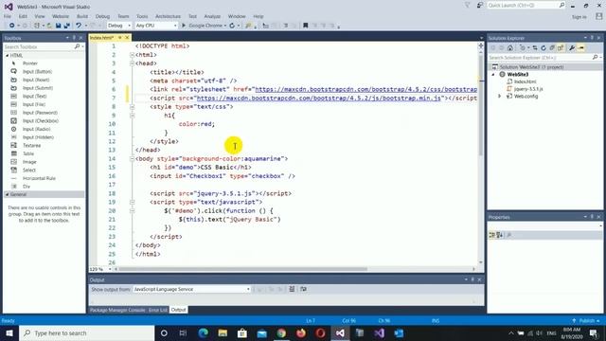This screenshot has height=341, width=606.
Task: Click the Task View taskbar icon
Action: [183, 332]
